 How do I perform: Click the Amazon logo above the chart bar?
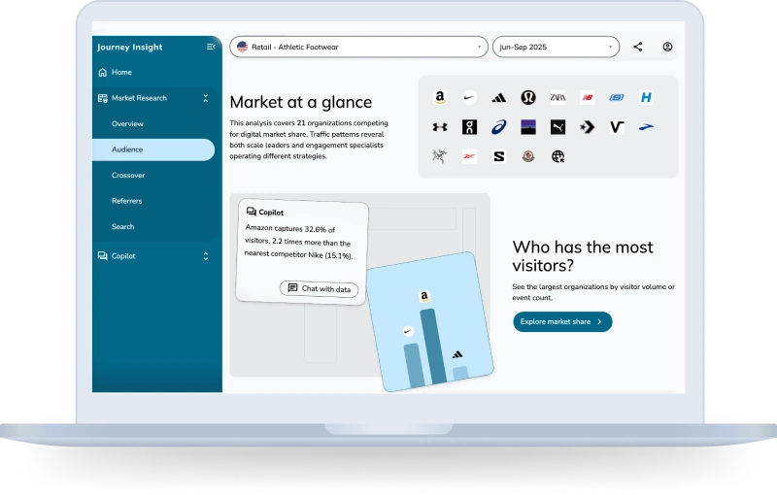424,296
